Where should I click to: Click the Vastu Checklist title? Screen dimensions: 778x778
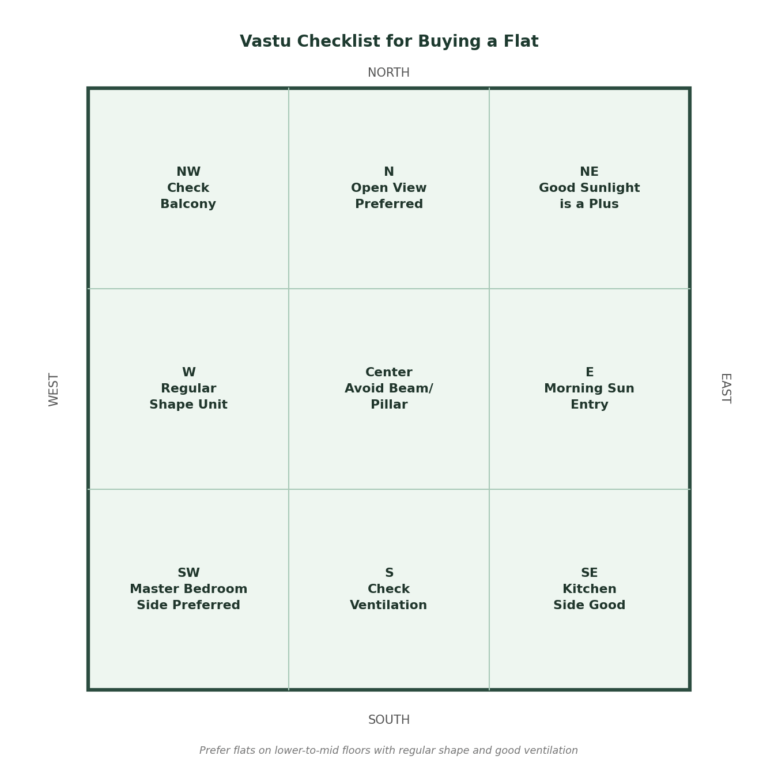click(389, 41)
